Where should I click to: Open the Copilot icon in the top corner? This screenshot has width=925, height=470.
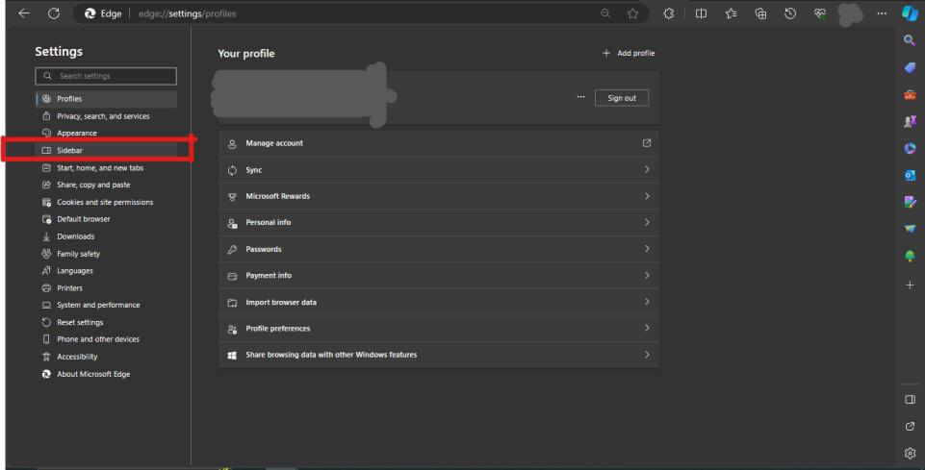point(910,12)
